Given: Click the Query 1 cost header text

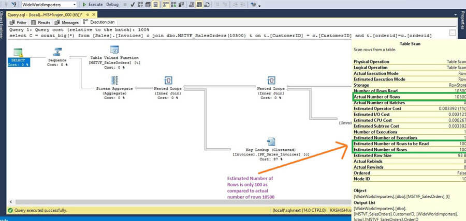Looking at the screenshot, I should (x=79, y=30).
